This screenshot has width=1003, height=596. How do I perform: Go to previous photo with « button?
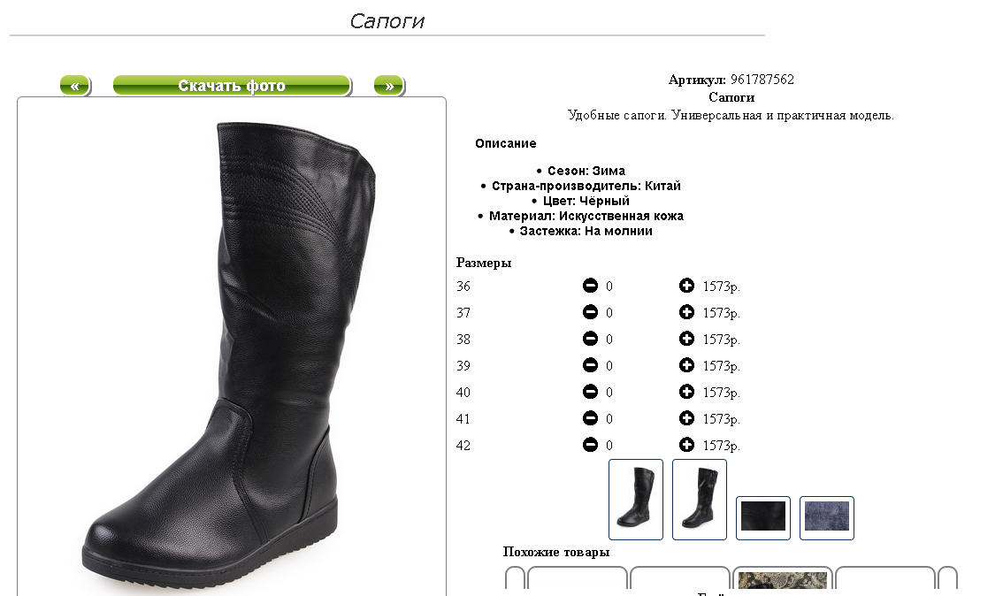pyautogui.click(x=75, y=85)
